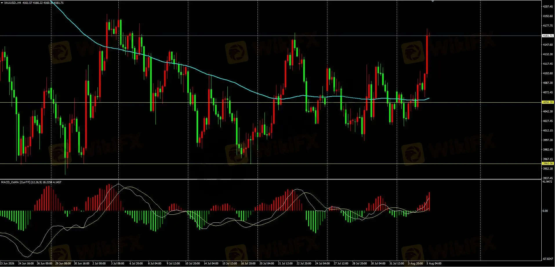Screen dimensions: 555x267
Task: Click the 20 Jul 04:00 time label
Action: pyautogui.click(x=267, y=264)
